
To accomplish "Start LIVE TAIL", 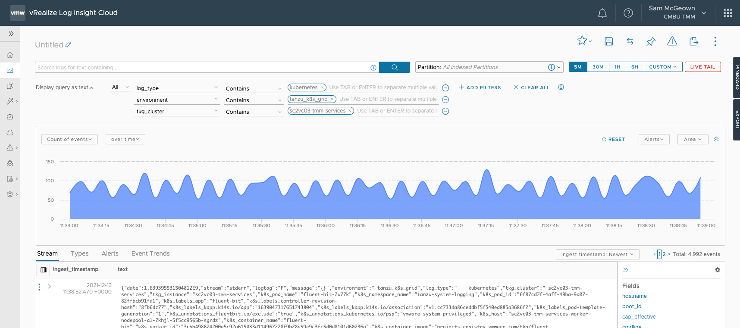I will (x=703, y=67).
